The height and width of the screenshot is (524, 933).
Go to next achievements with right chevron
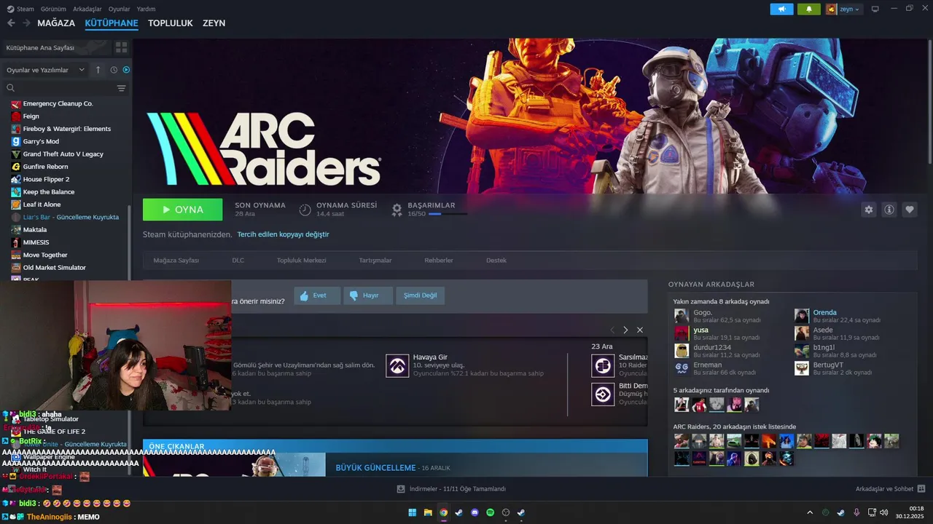click(625, 330)
